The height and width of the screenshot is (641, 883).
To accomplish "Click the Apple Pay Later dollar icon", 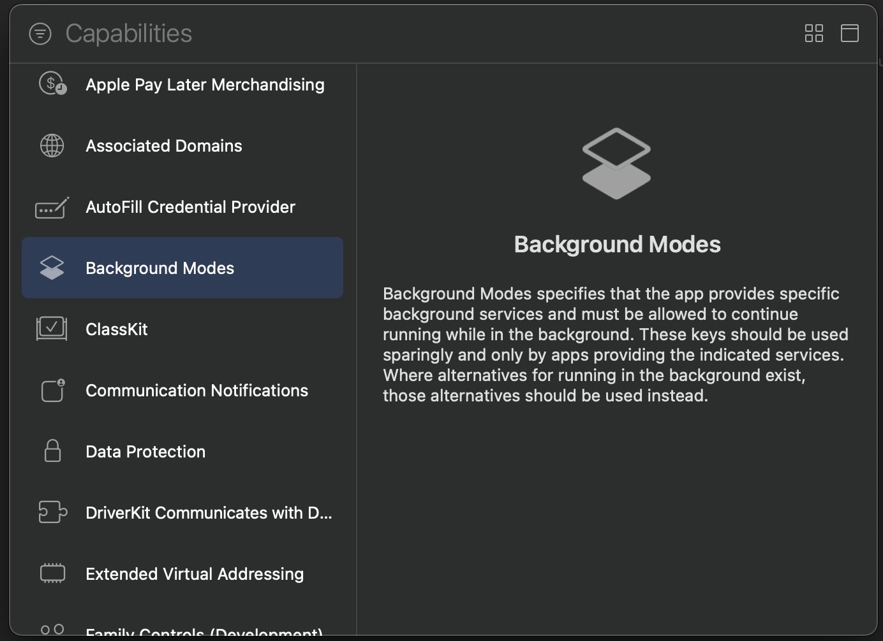I will tap(52, 84).
